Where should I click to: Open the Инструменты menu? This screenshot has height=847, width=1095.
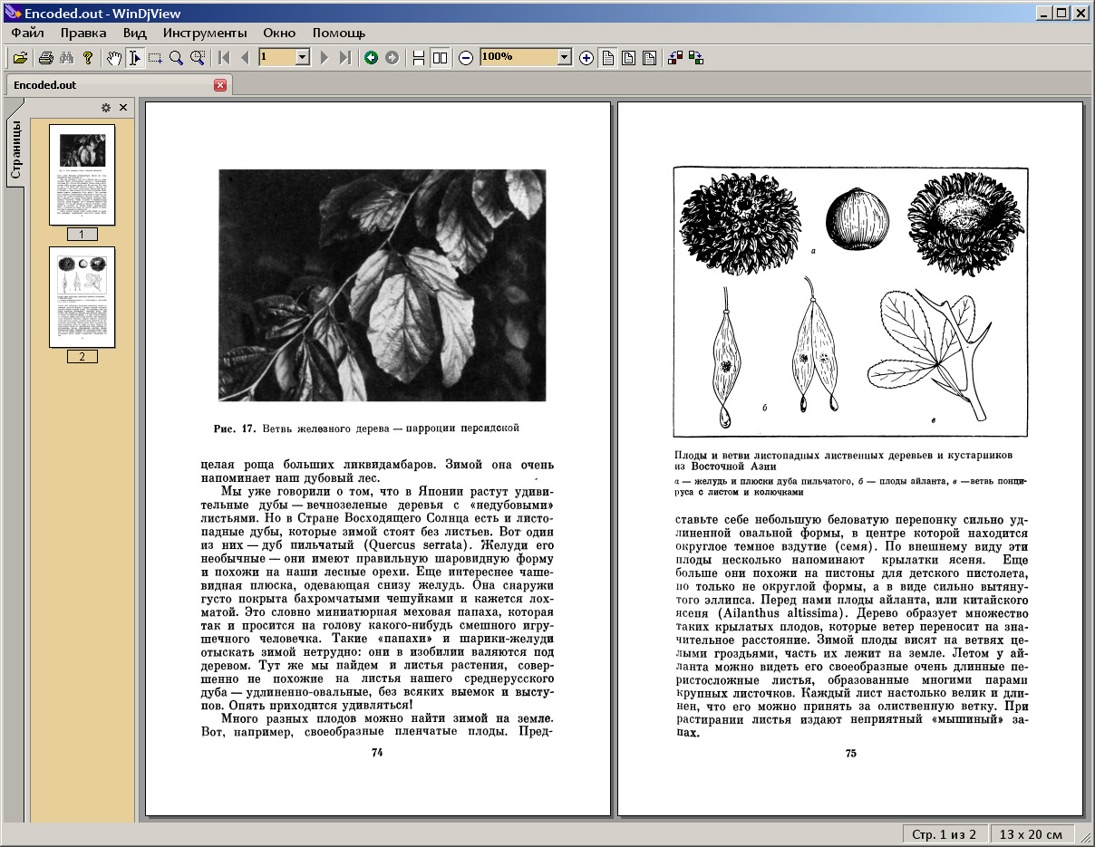(205, 33)
